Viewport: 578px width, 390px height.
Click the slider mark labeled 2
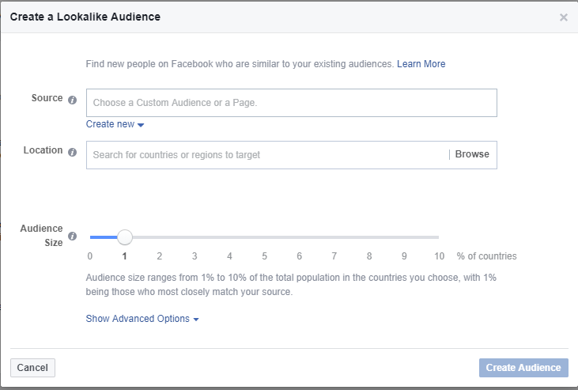point(160,256)
